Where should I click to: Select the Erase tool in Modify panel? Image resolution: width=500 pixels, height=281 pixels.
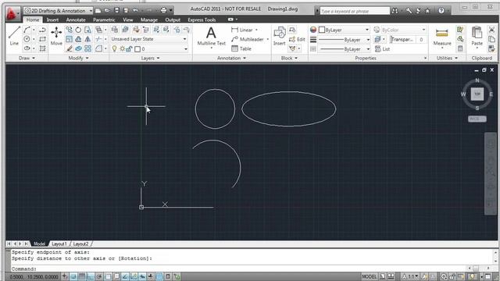click(69, 48)
